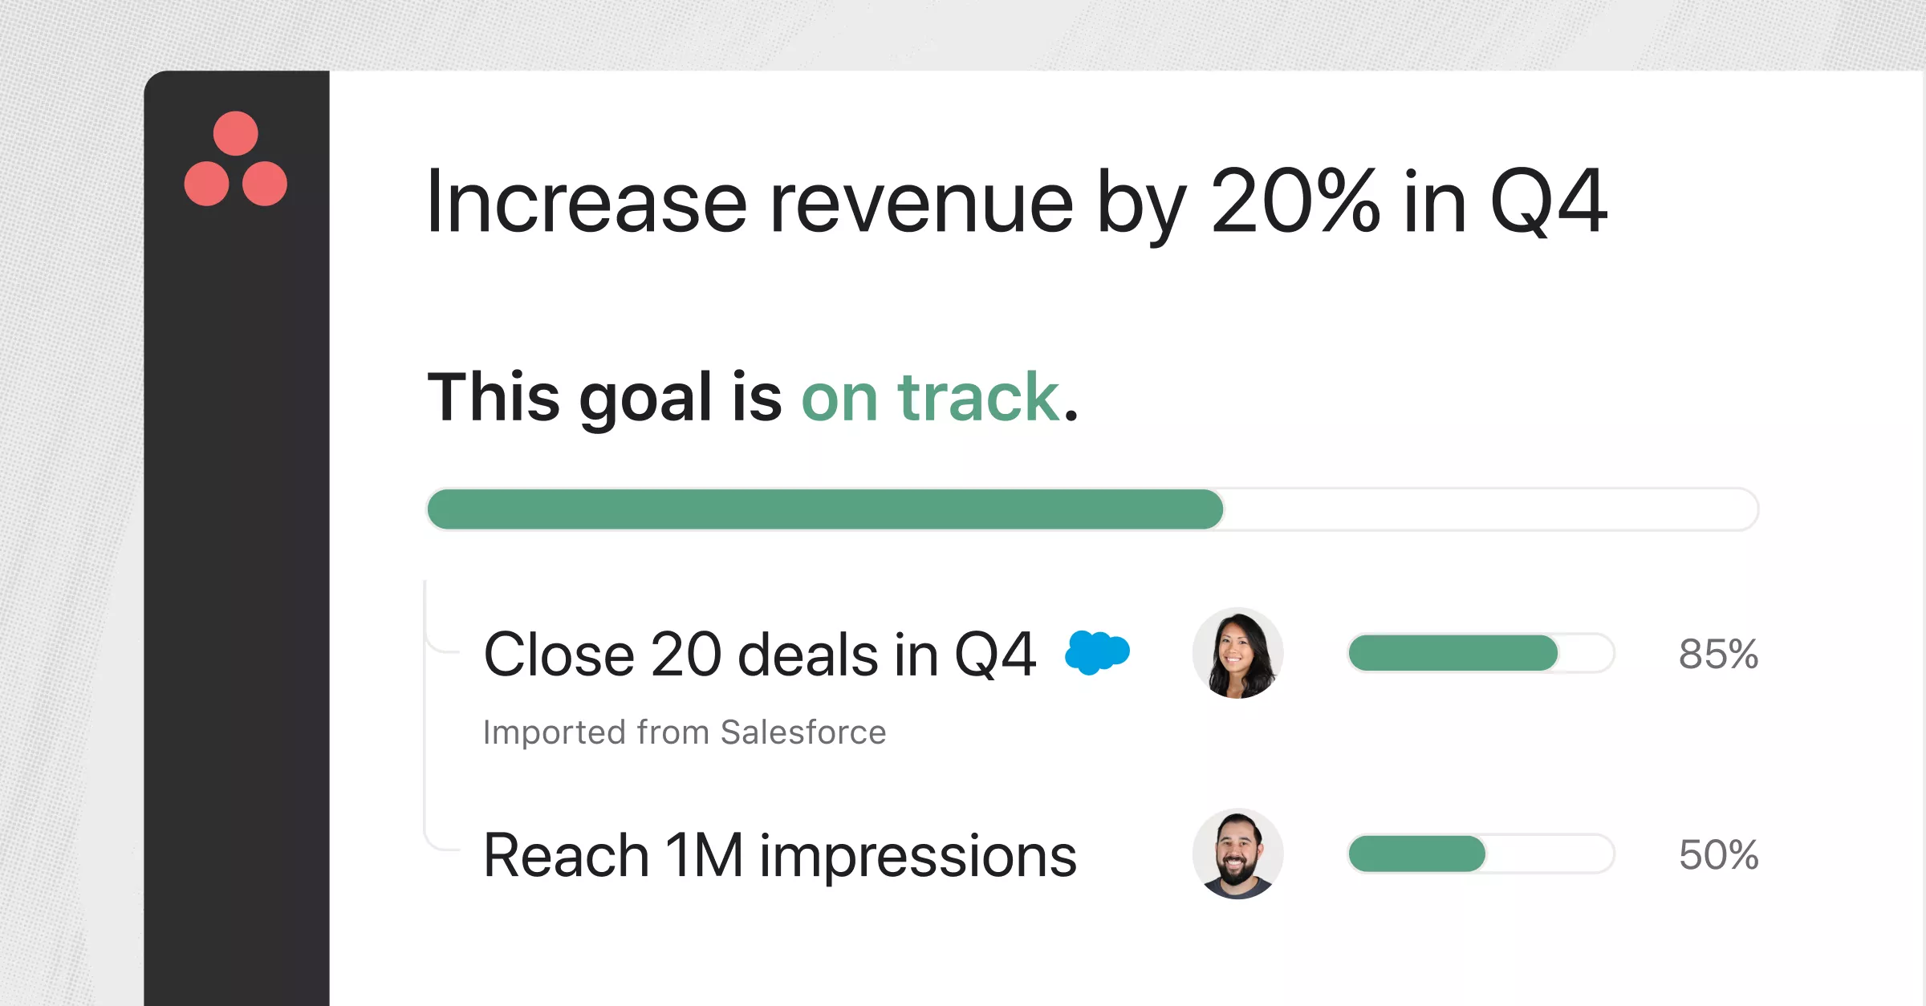Click the green 'on track' status text

click(x=930, y=396)
